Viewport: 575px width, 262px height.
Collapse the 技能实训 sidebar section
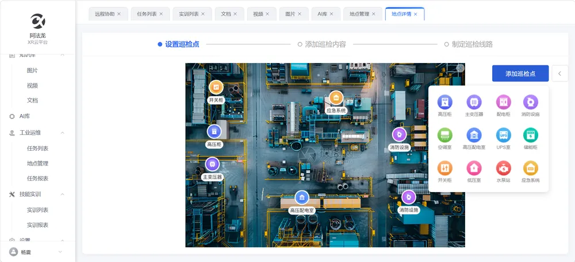[62, 194]
